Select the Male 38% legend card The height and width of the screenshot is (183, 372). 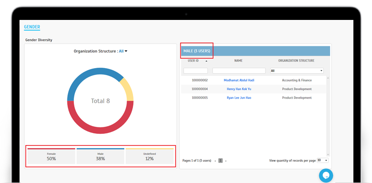pos(100,156)
